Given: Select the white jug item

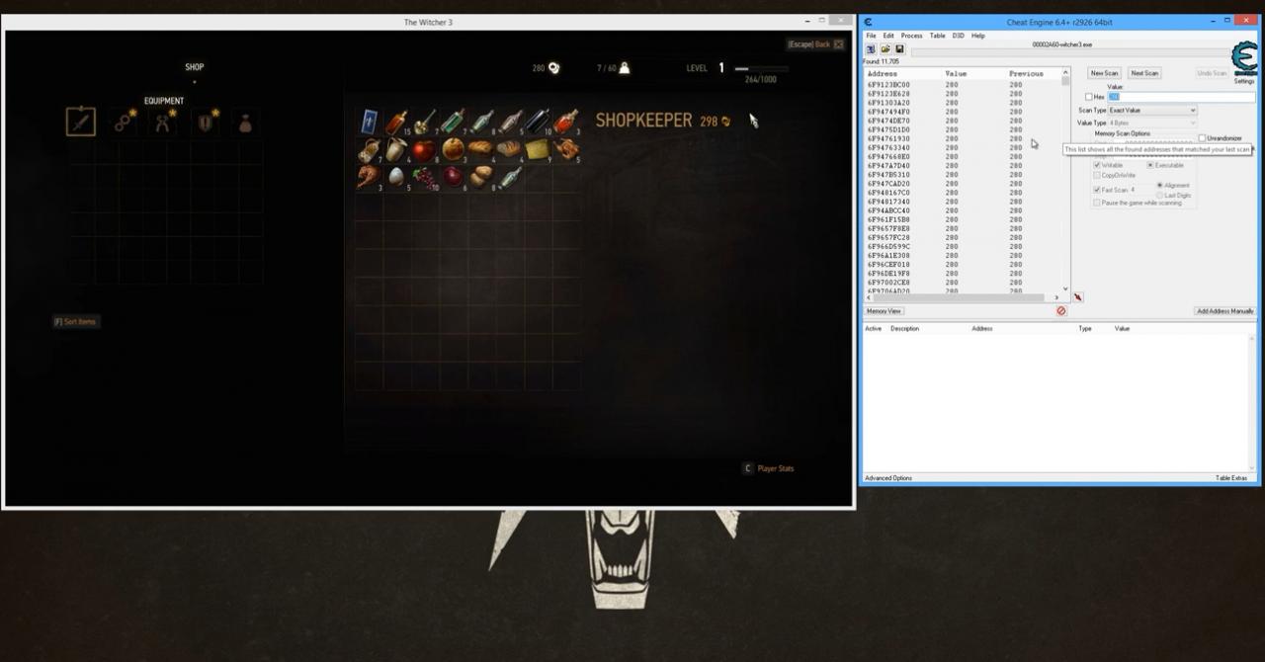Looking at the screenshot, I should 397,150.
